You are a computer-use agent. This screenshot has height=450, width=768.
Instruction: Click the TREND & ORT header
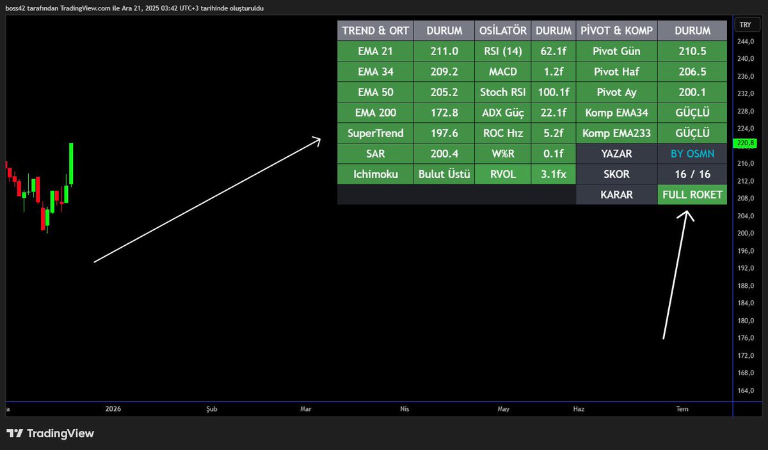376,31
